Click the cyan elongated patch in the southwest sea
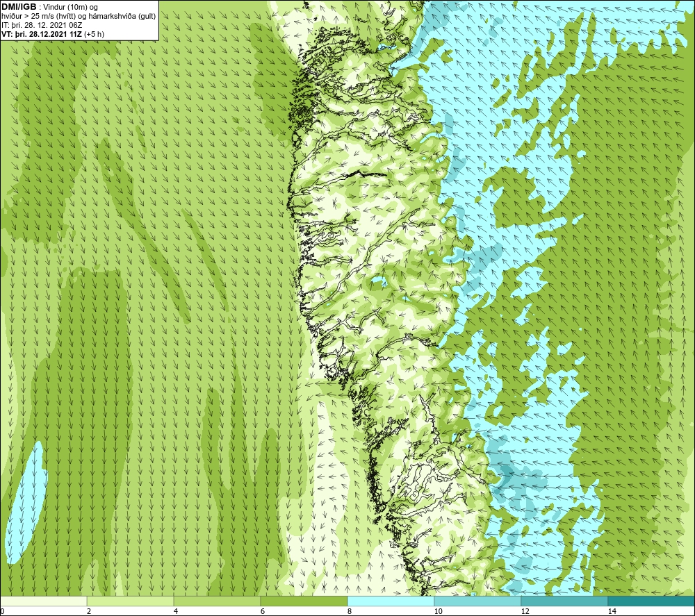This screenshot has width=695, height=616. pyautogui.click(x=26, y=503)
